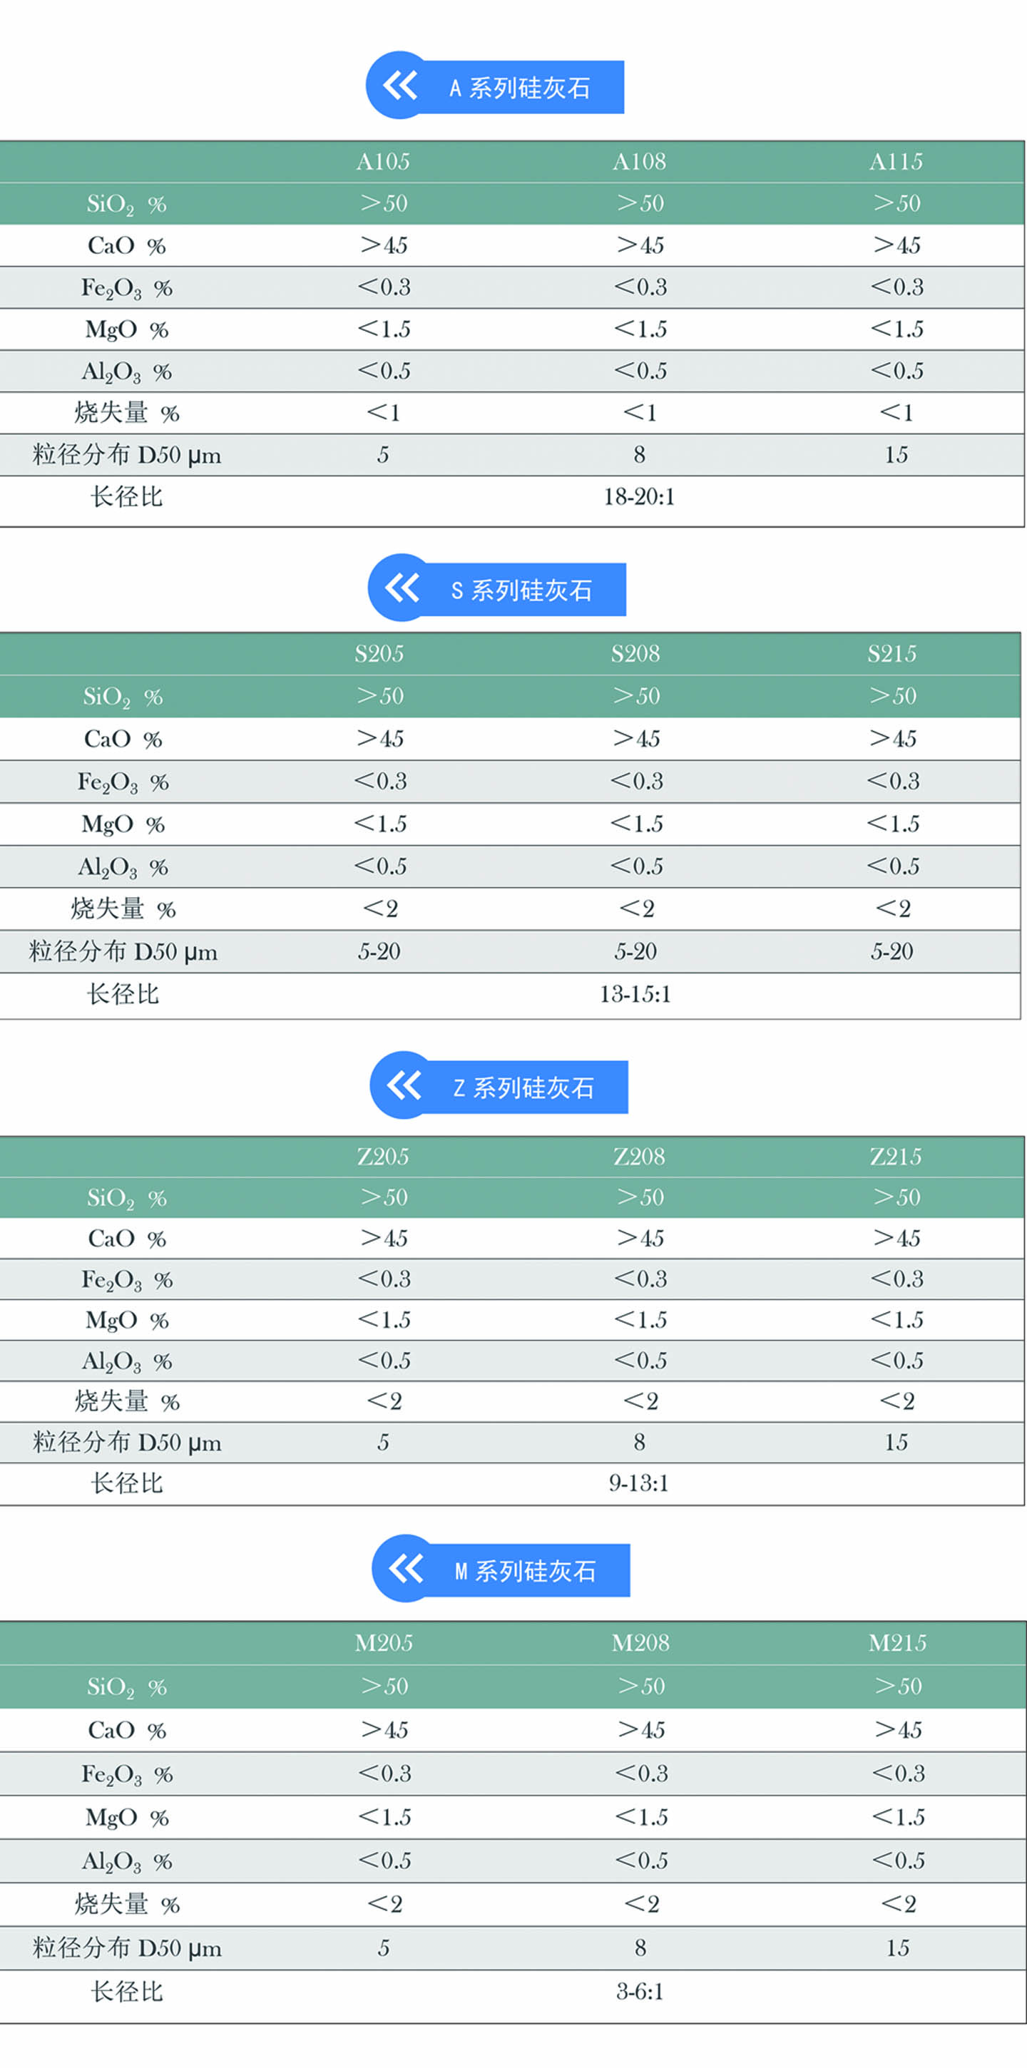The image size is (1027, 2068).
Task: Select the A系列硅灰石 heading label
Action: (521, 88)
